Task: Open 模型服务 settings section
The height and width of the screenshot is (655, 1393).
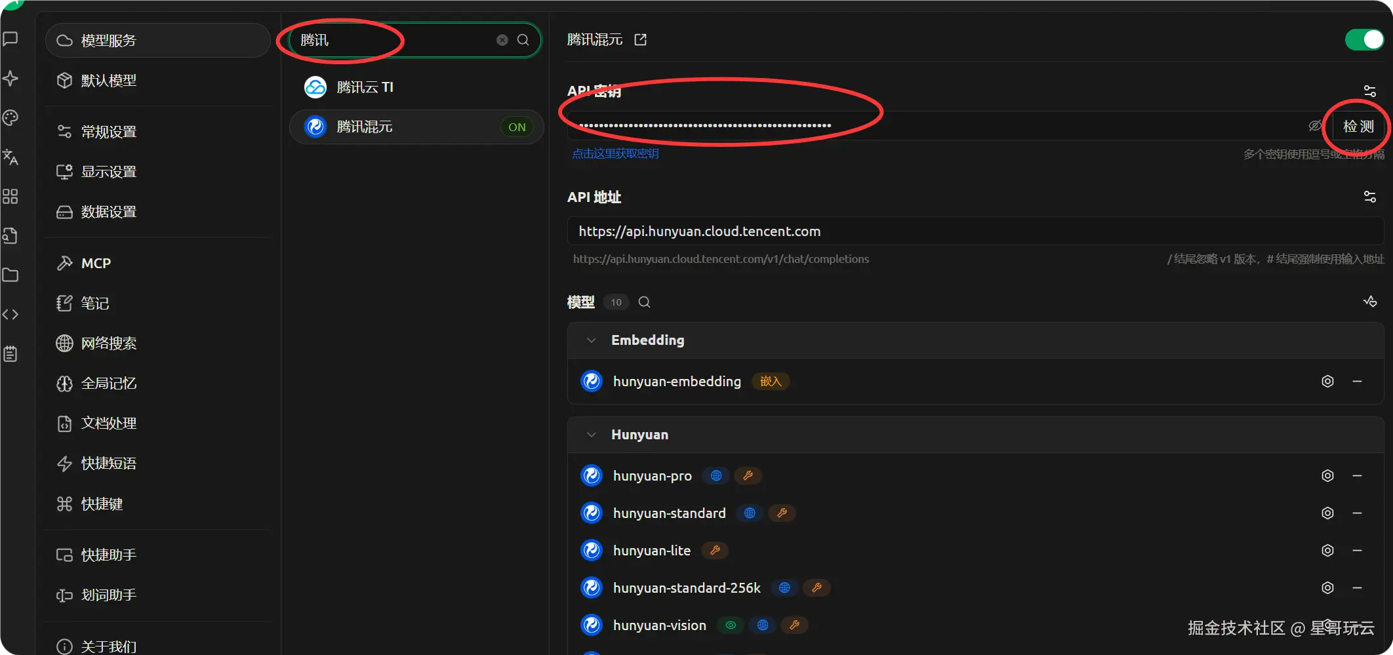Action: tap(158, 41)
